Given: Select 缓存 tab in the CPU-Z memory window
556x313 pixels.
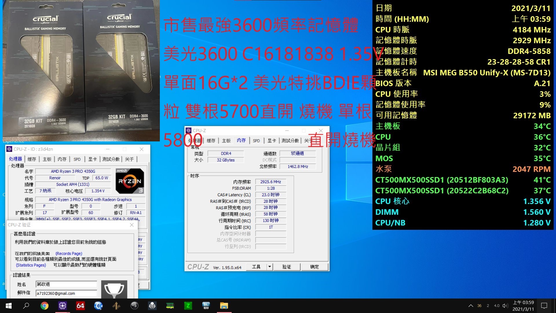Looking at the screenshot, I should point(211,141).
